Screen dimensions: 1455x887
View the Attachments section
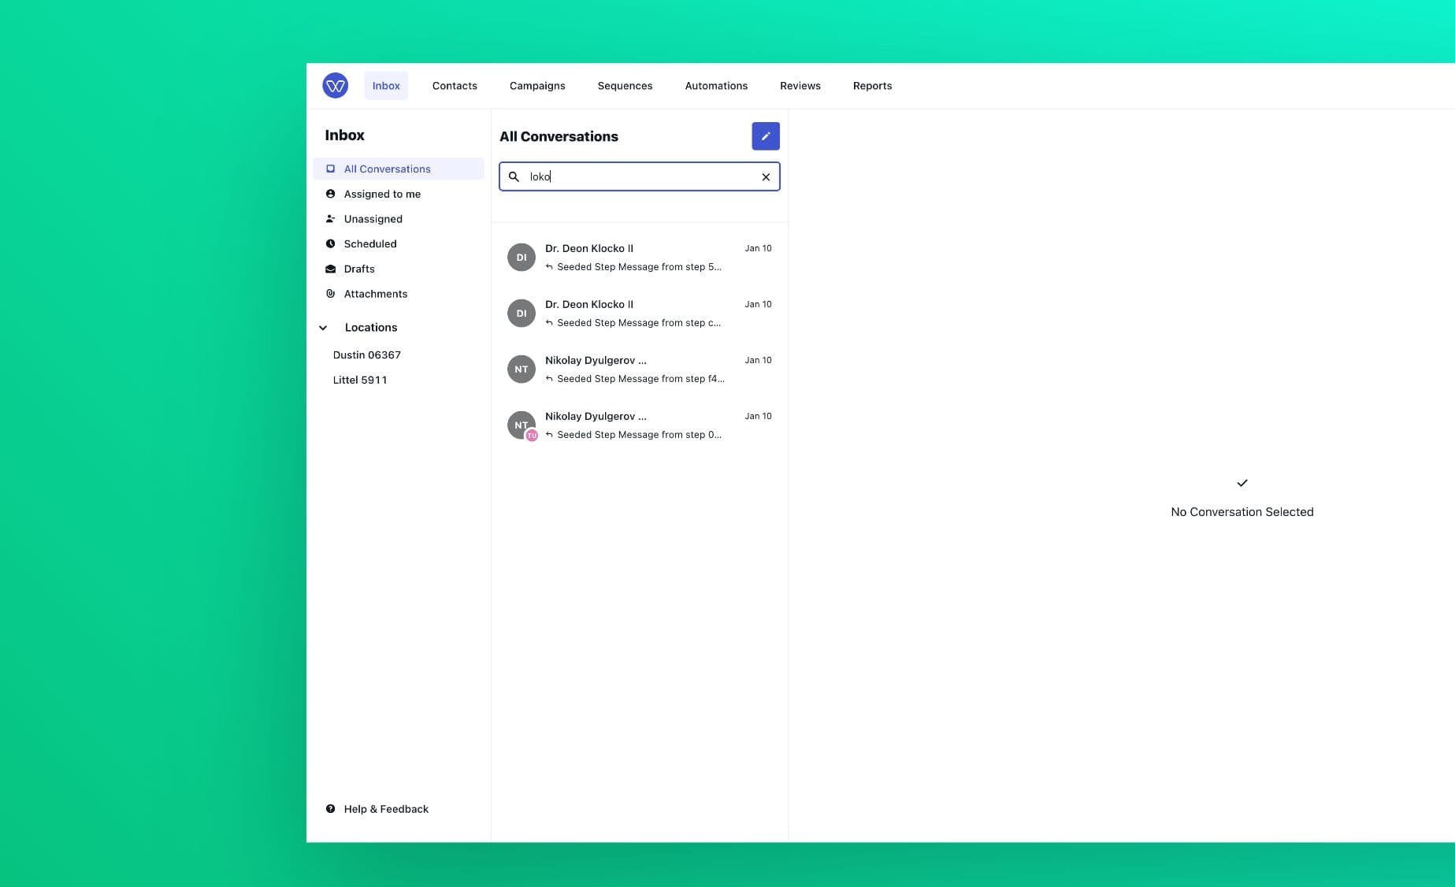point(375,294)
